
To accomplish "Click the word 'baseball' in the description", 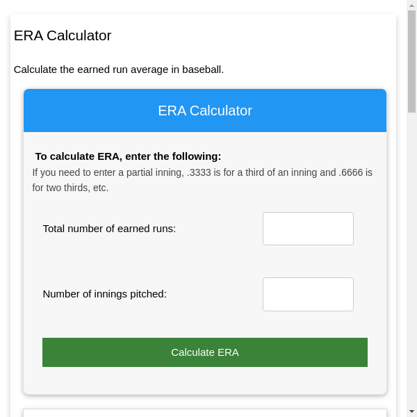I will point(202,69).
